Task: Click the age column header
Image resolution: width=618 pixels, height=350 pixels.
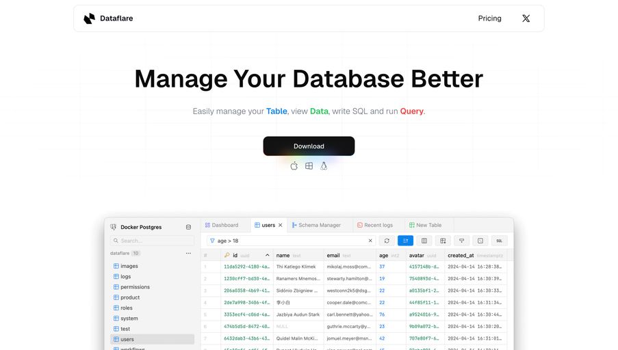Action: click(391, 256)
